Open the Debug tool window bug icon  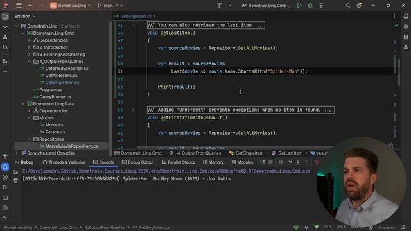click(5, 167)
